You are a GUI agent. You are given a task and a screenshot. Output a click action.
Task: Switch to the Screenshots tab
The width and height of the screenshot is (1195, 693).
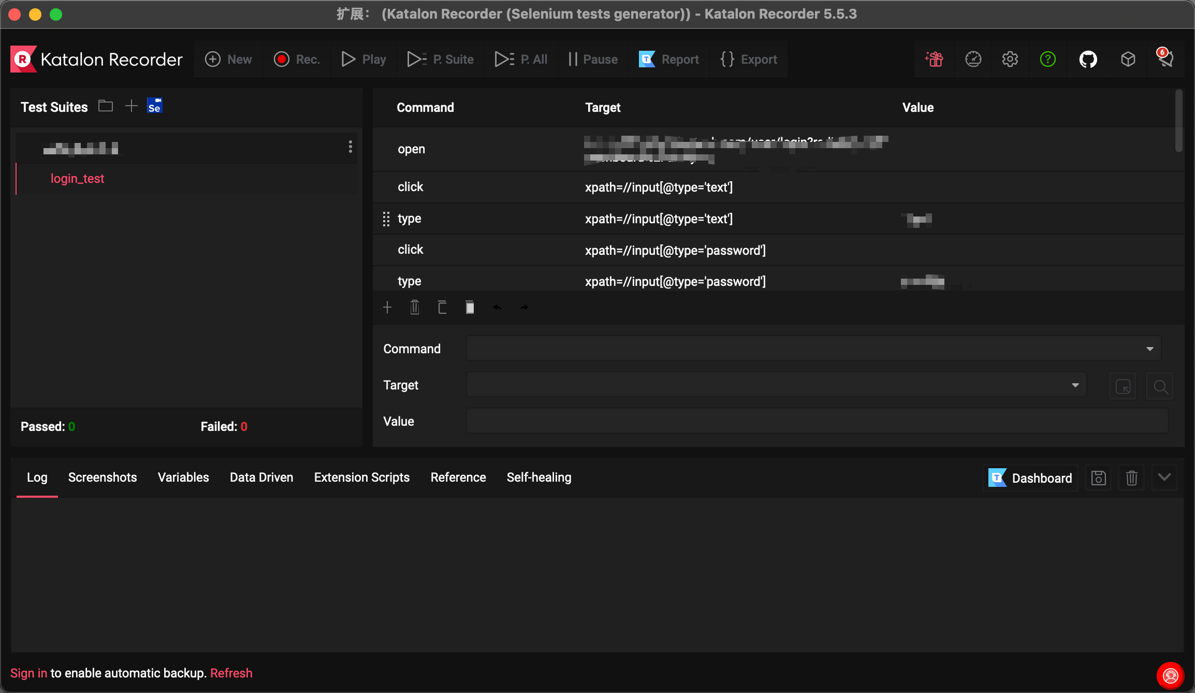pos(103,478)
